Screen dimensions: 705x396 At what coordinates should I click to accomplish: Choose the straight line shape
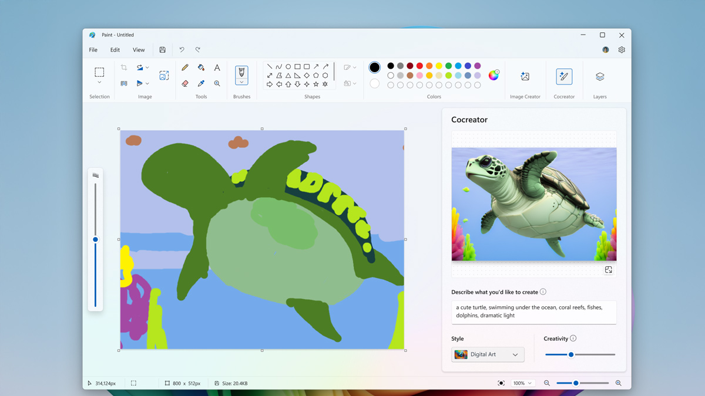tap(270, 67)
